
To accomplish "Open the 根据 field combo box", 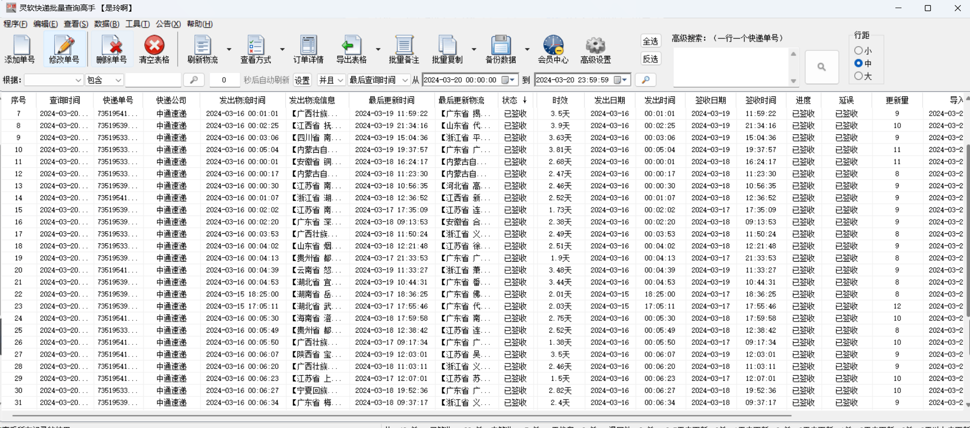I will point(54,80).
